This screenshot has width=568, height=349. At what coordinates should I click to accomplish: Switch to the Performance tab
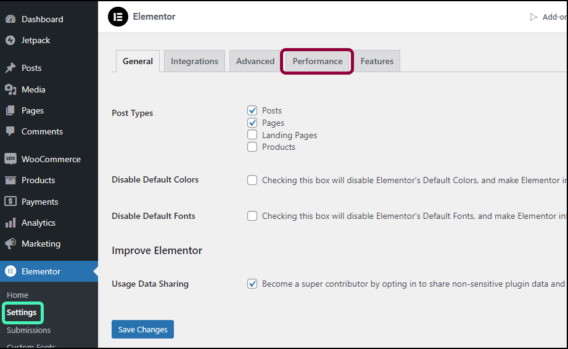(x=317, y=62)
